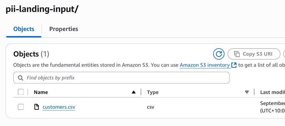Focus the Find objects by prefix field
Viewport: 285px width, 126px height.
[x=125, y=77]
